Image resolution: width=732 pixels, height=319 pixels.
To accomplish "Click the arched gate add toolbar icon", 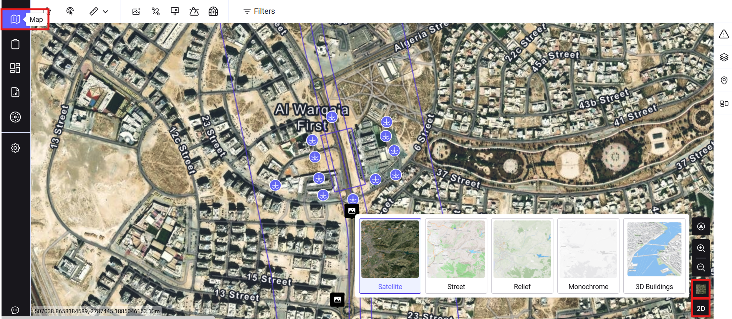I will click(x=213, y=11).
